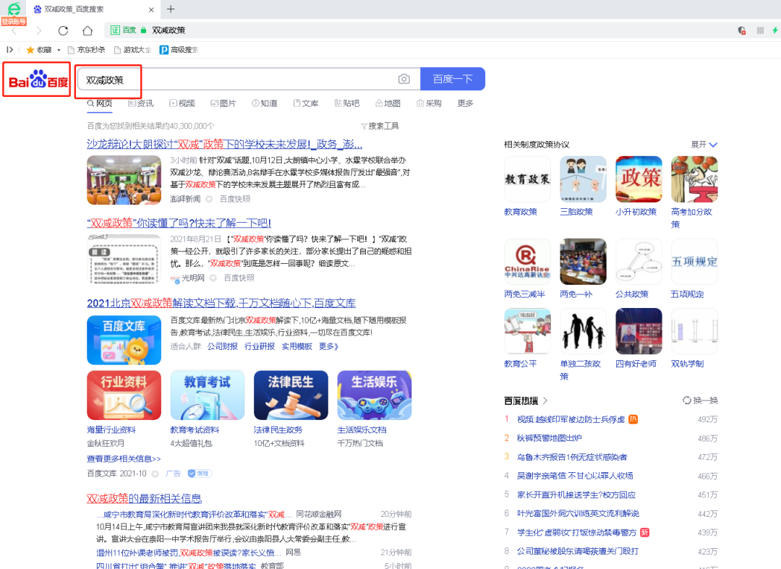Open the 小升初政策 related thumbnail

pos(639,179)
